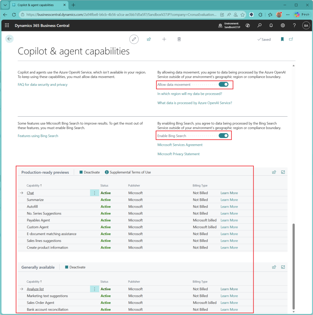
Task: Click the trash delete icon
Action: pos(179,39)
